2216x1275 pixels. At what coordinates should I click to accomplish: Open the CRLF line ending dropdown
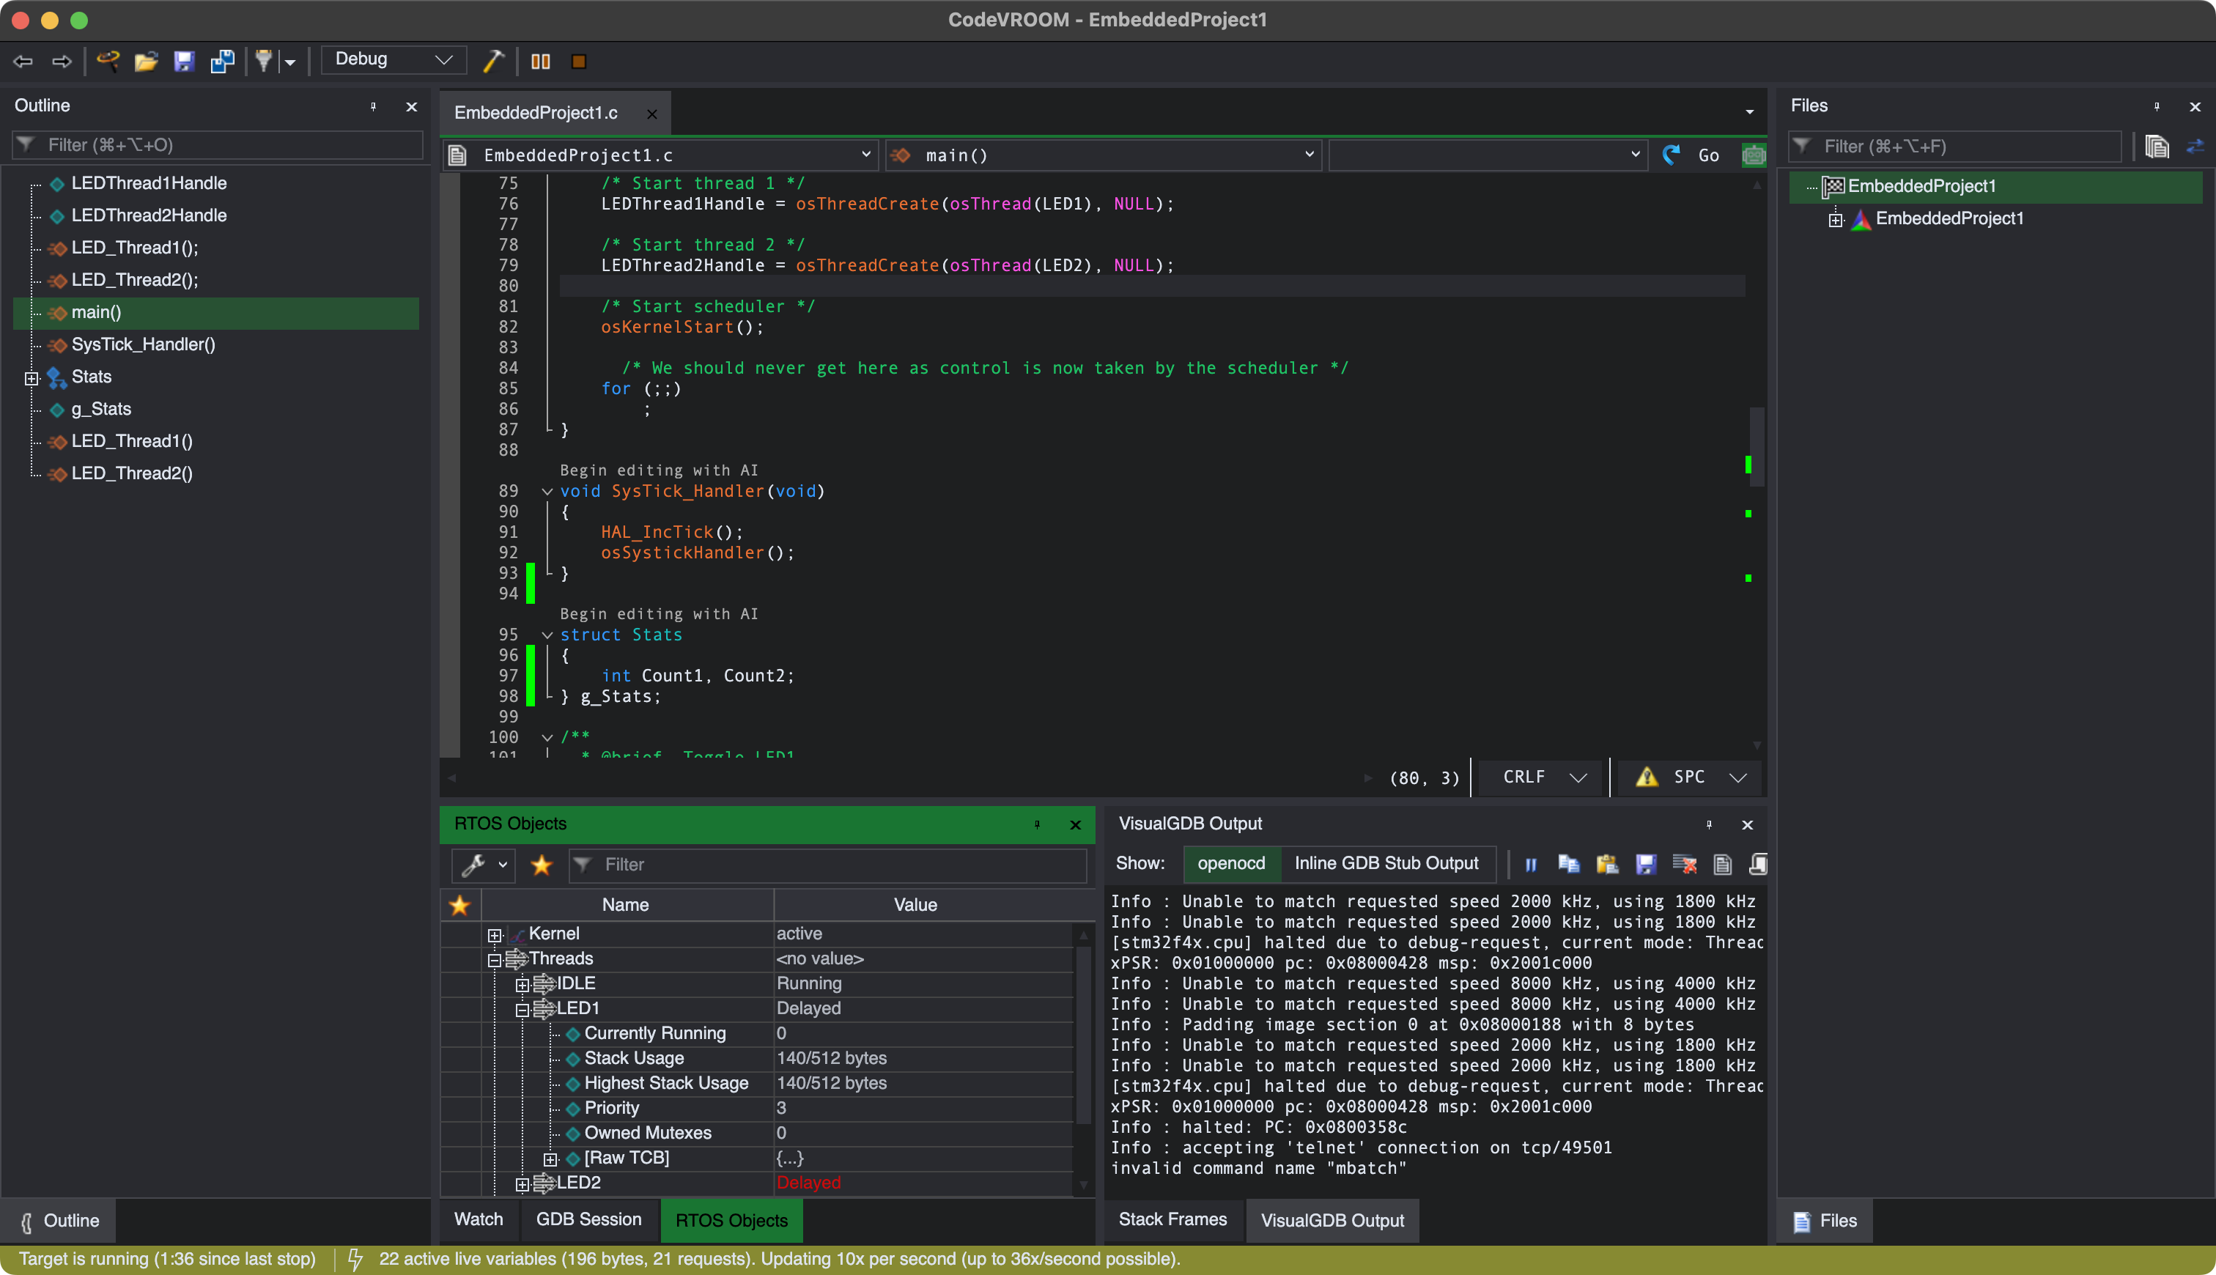tap(1543, 777)
